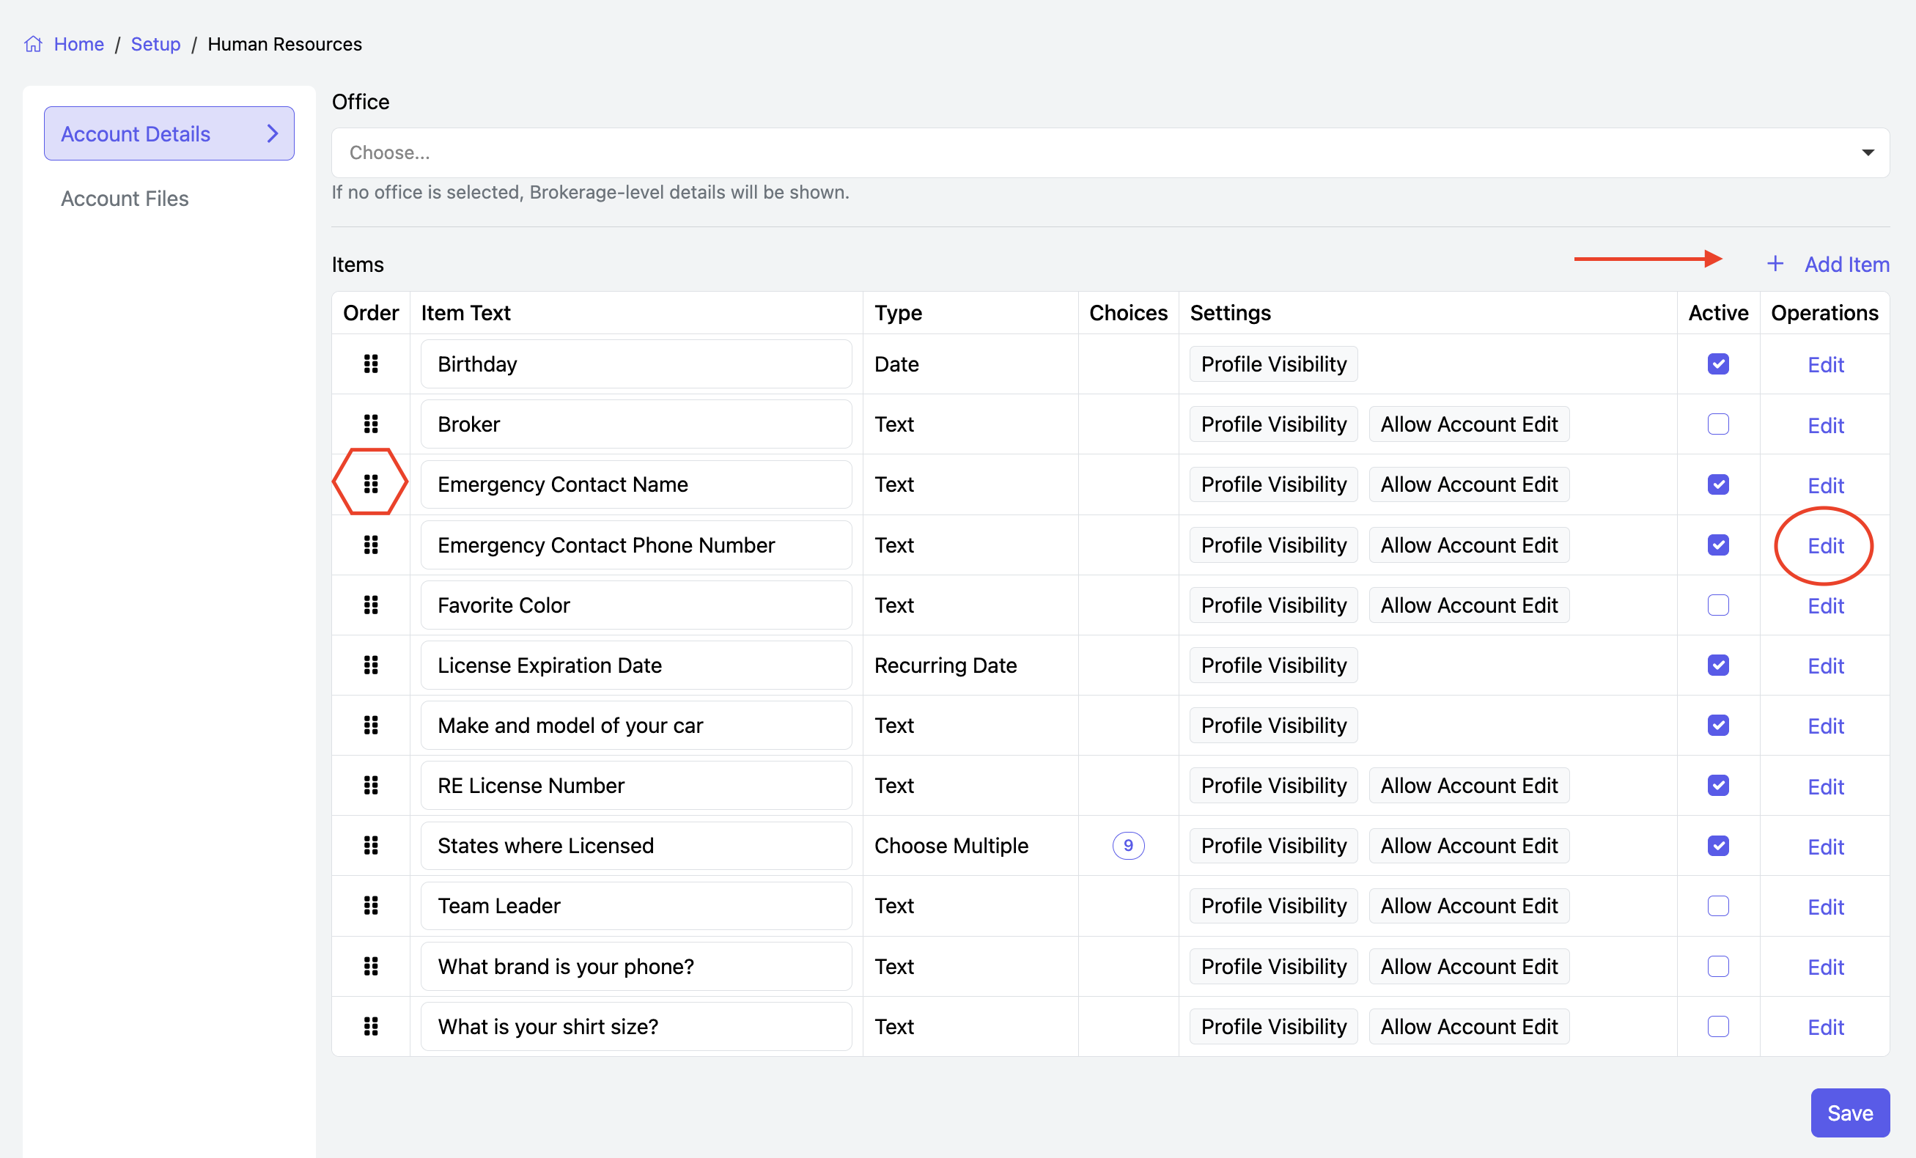Activate the Favorite Color item checkbox
The width and height of the screenshot is (1916, 1158).
tap(1717, 605)
